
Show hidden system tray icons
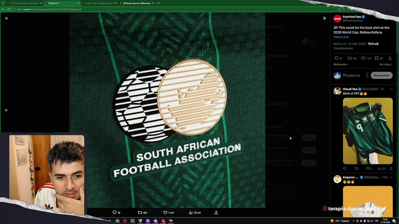[353, 221]
